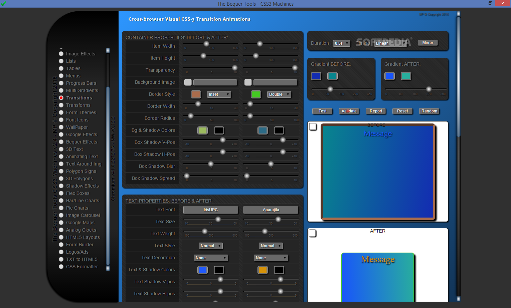Pick the before border color brown swatch
This screenshot has width=511, height=308.
(x=196, y=94)
